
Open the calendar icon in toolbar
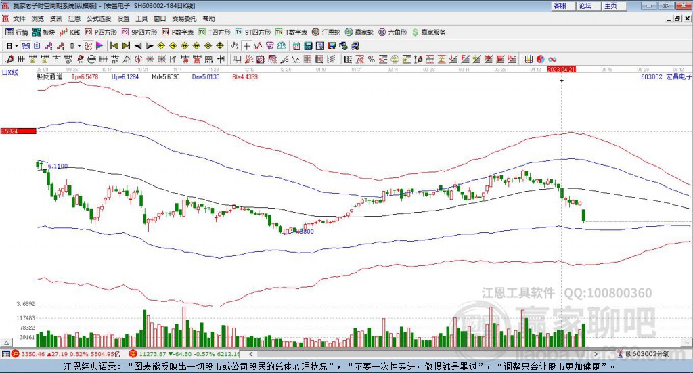[x=296, y=46]
